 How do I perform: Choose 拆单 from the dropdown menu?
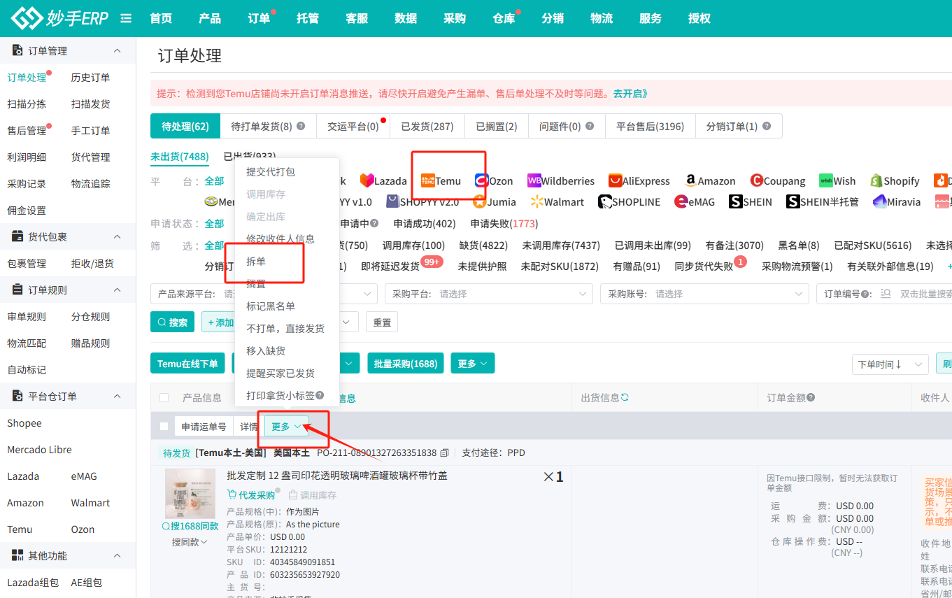pos(256,261)
